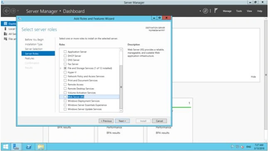Click the Server Manager forward arrow
The image size is (270, 151).
(x=13, y=11)
